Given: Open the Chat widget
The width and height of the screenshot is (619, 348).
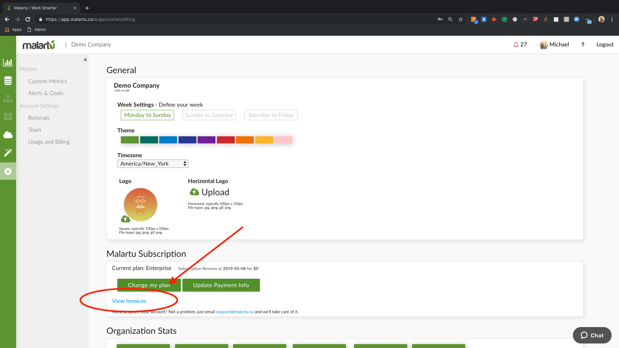Looking at the screenshot, I should 592,335.
